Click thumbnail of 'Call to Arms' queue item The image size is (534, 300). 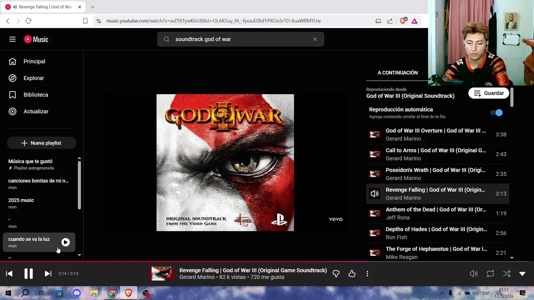click(x=375, y=154)
